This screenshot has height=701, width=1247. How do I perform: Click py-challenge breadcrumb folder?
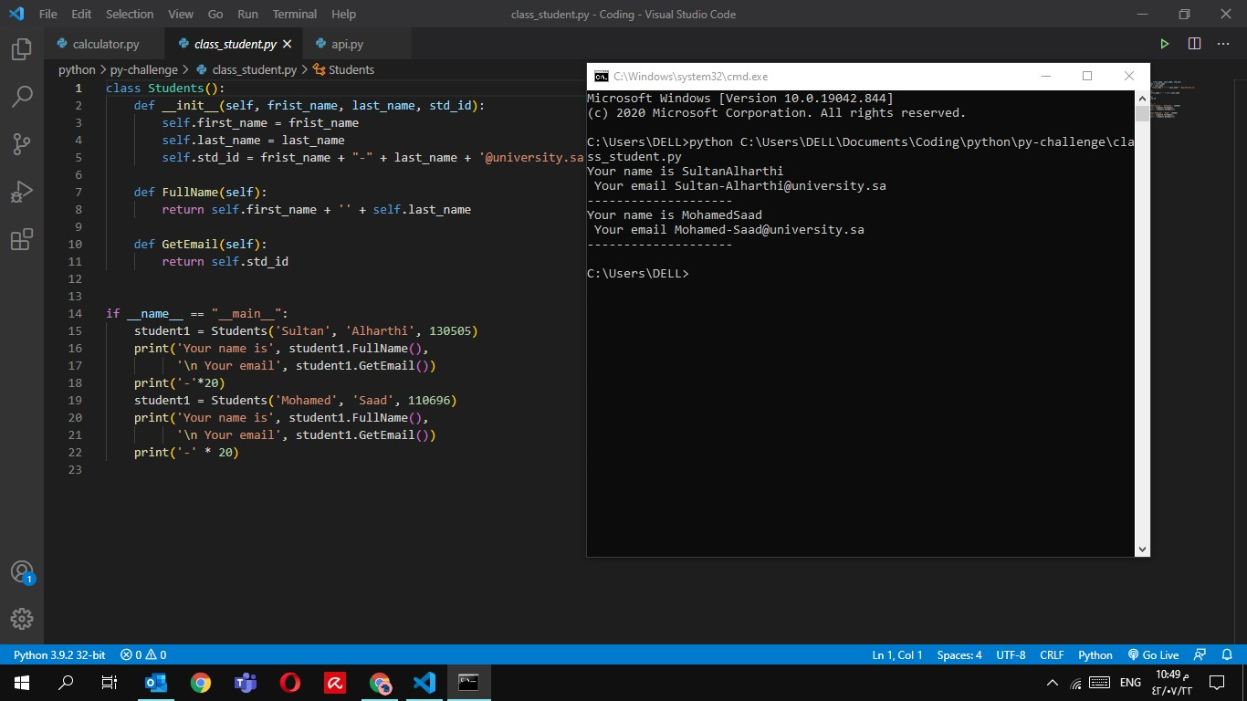point(144,69)
